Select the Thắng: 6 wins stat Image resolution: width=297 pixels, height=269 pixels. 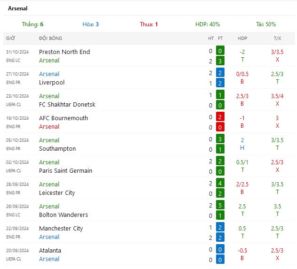coord(32,24)
